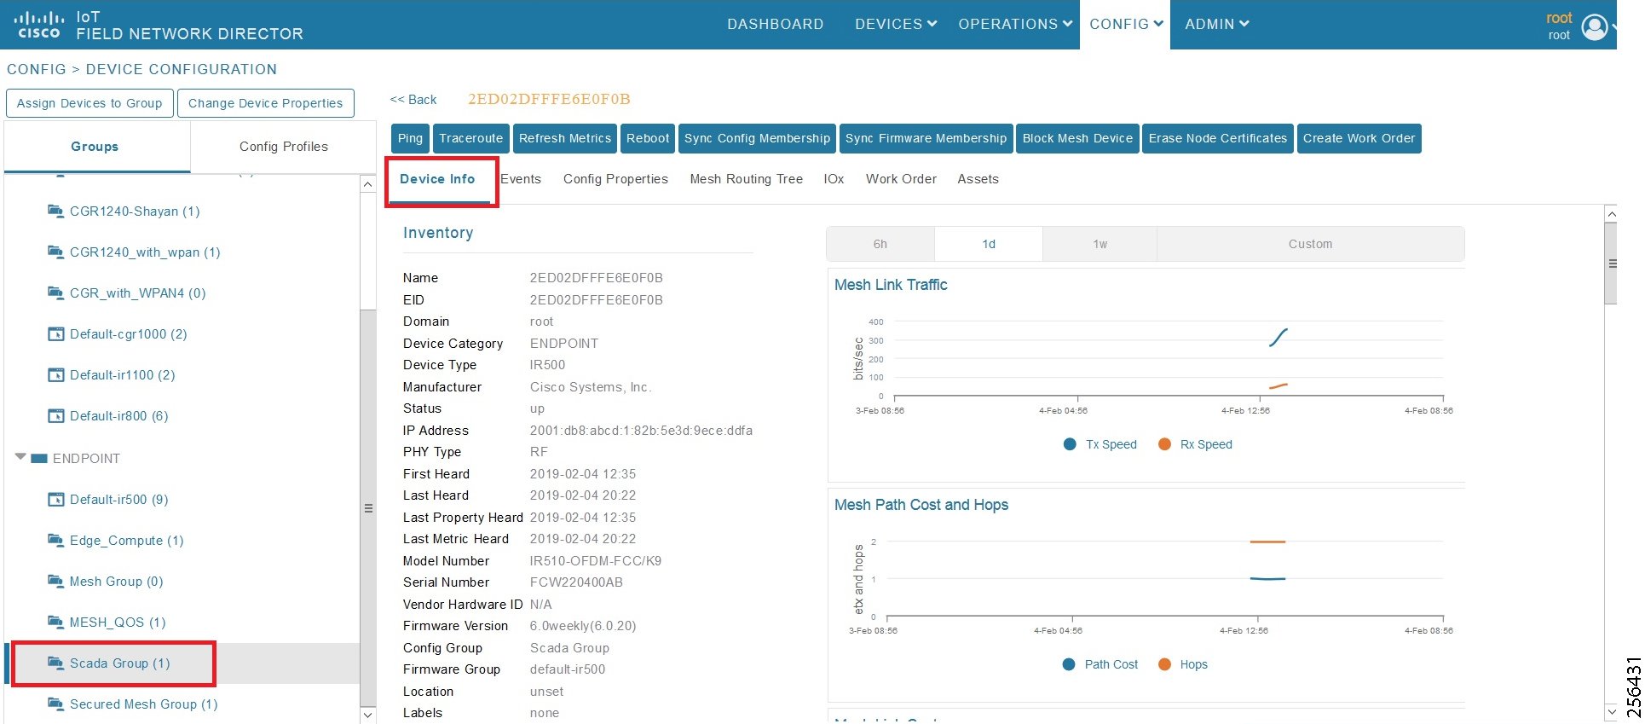Click Assign Devices to Group button
The image size is (1645, 724).
coord(89,103)
